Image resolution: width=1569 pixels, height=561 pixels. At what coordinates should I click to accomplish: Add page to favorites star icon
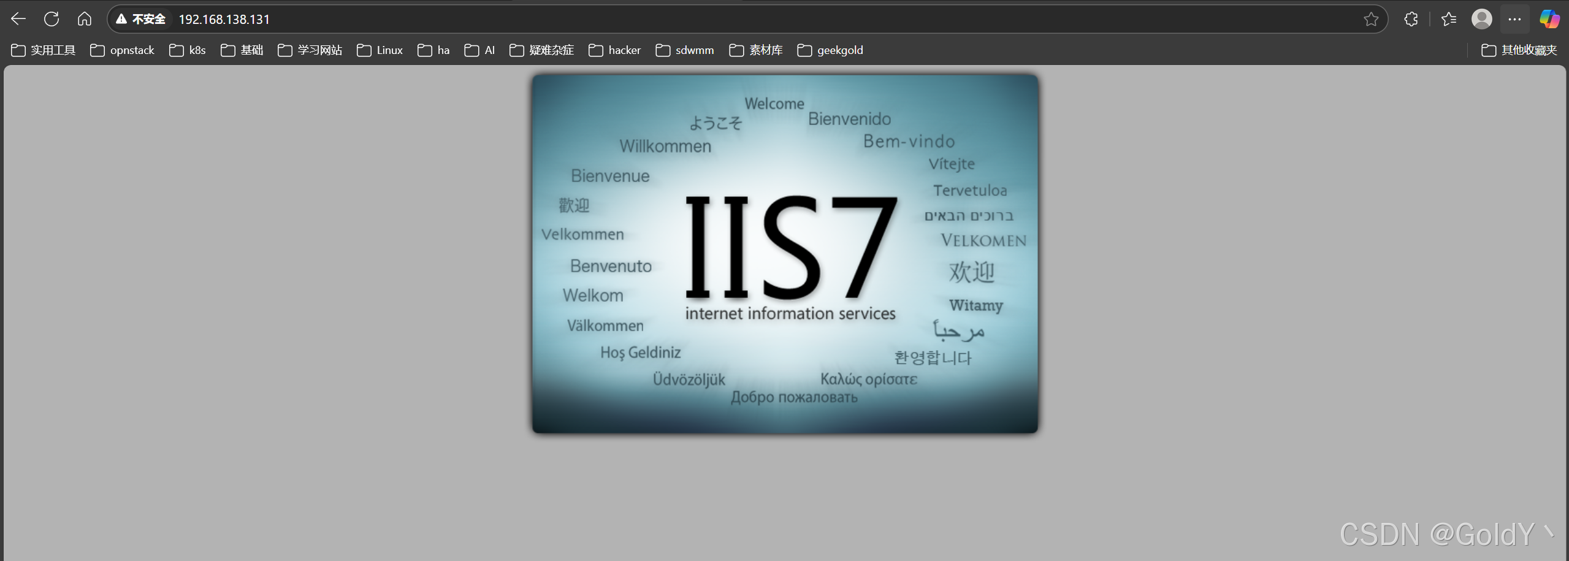1372,19
